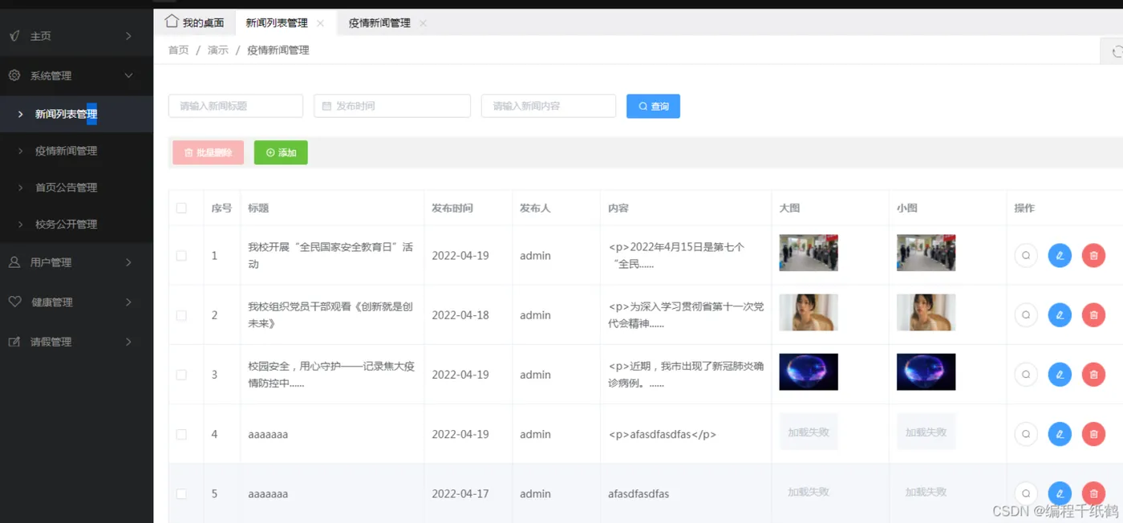The height and width of the screenshot is (523, 1123).
Task: Open 首页公告管理 in the sidebar
Action: tap(76, 188)
